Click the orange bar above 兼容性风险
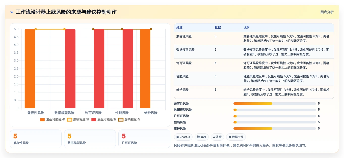 [30, 69]
